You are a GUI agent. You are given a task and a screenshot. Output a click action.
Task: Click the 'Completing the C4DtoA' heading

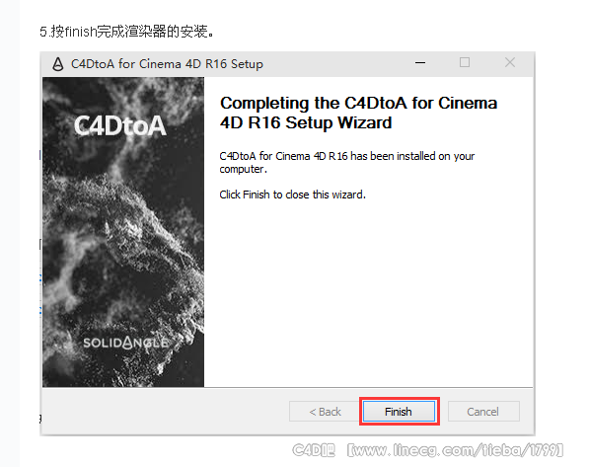click(359, 113)
